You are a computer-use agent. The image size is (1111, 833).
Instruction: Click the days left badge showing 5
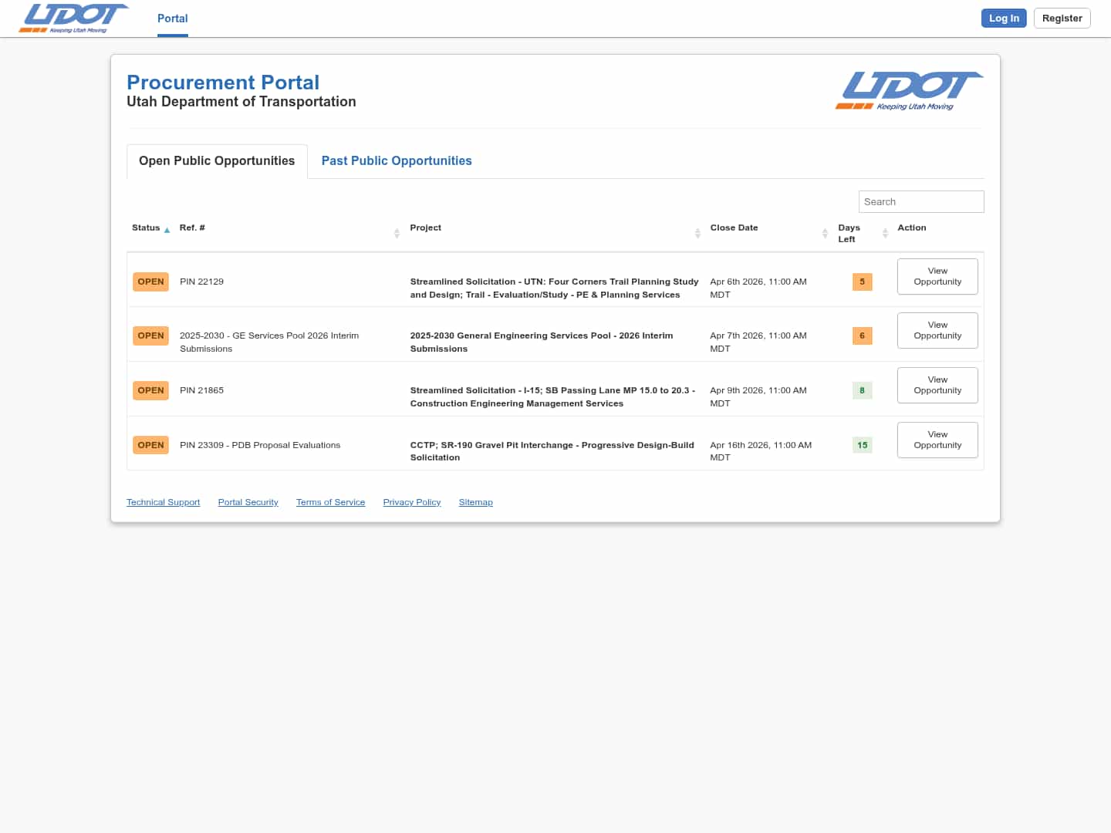tap(862, 282)
